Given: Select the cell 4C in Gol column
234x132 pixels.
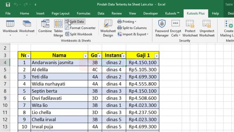Looking at the screenshot, I should 95,70.
